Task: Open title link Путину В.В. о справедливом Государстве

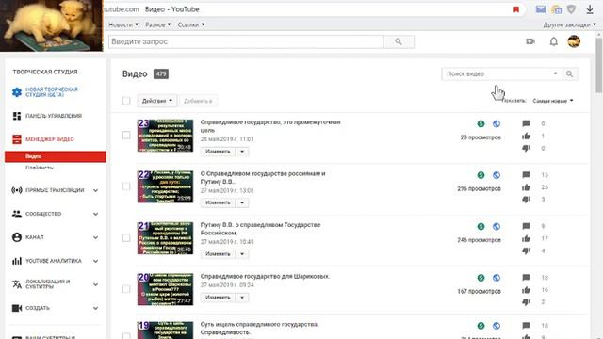Action: pos(260,229)
